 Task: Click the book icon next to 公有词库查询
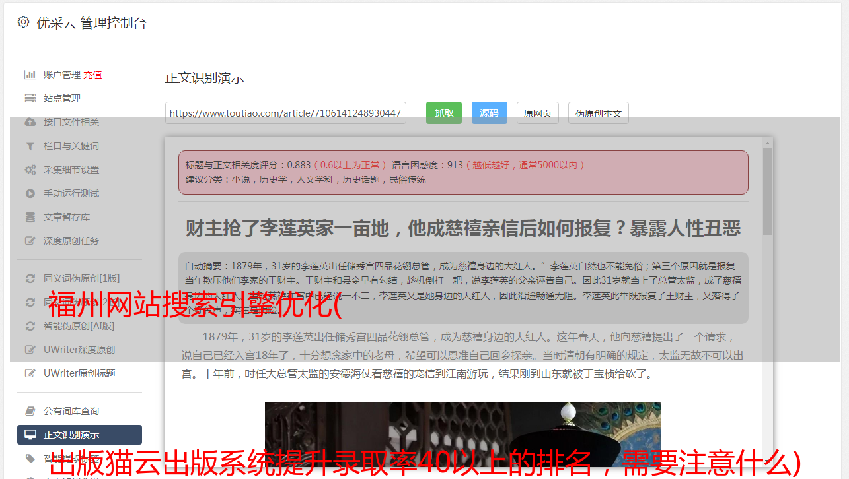tap(30, 411)
